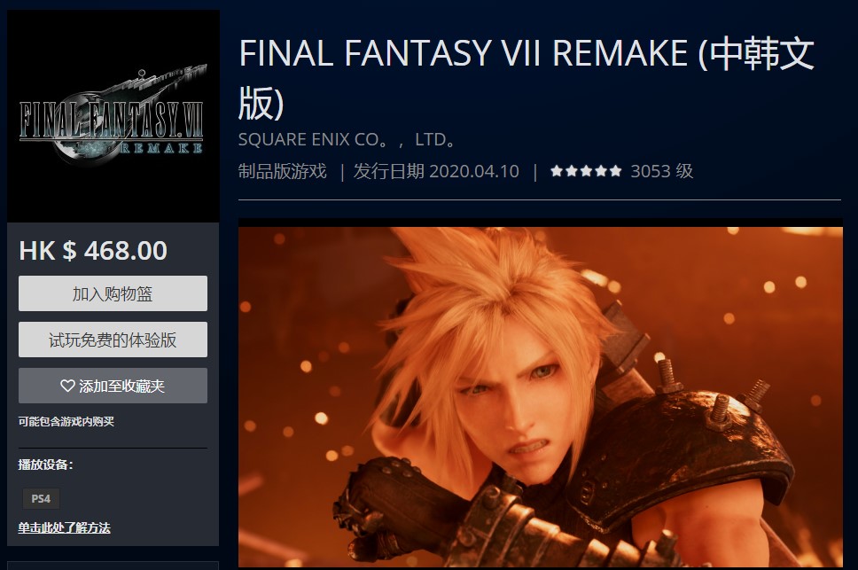Image resolution: width=858 pixels, height=570 pixels.
Task: Click the heart icon for the wishlist
Action: click(67, 386)
